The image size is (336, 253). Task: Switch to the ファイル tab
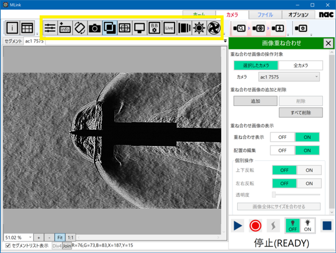265,15
